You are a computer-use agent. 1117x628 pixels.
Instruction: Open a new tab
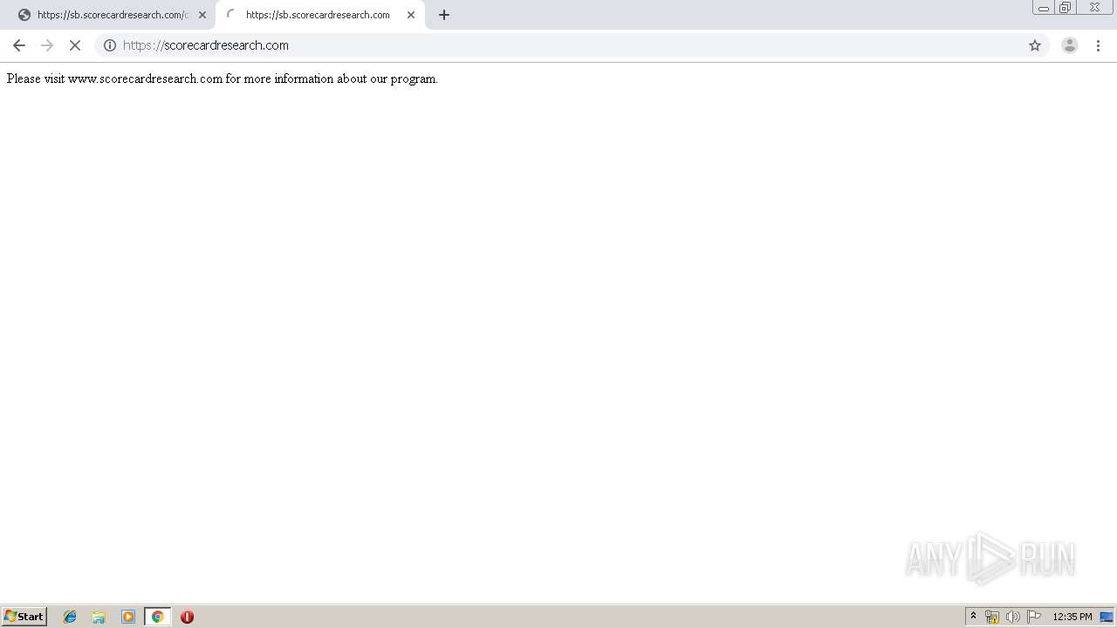(x=444, y=15)
